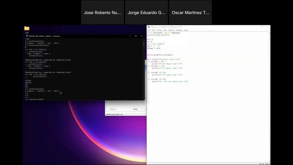293x165 pixels.
Task: Open the File menu in IDLE
Action: point(149,30)
